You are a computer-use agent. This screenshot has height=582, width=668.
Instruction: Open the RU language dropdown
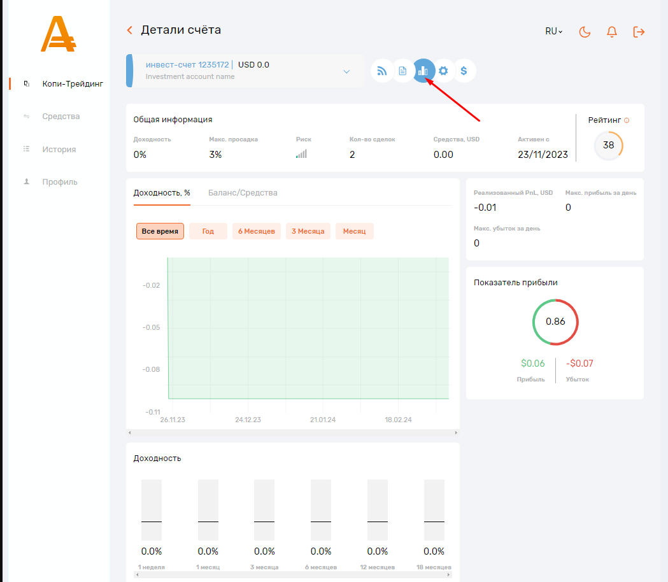pos(554,31)
